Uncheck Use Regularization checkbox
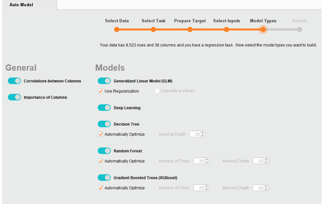324x206 pixels. click(x=100, y=91)
